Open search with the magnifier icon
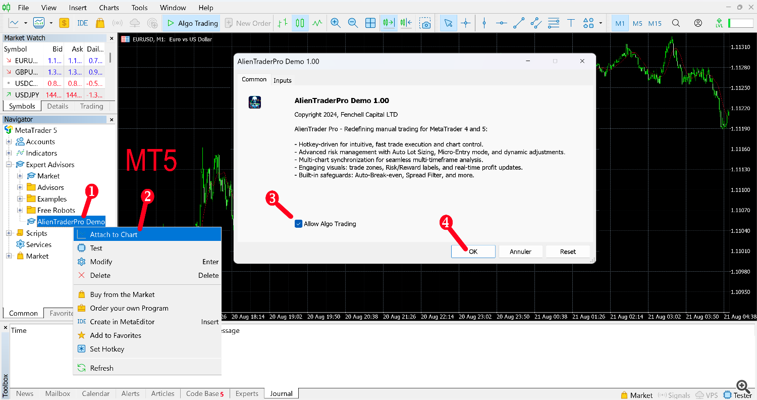Viewport: 757px width, 400px height. [x=676, y=23]
